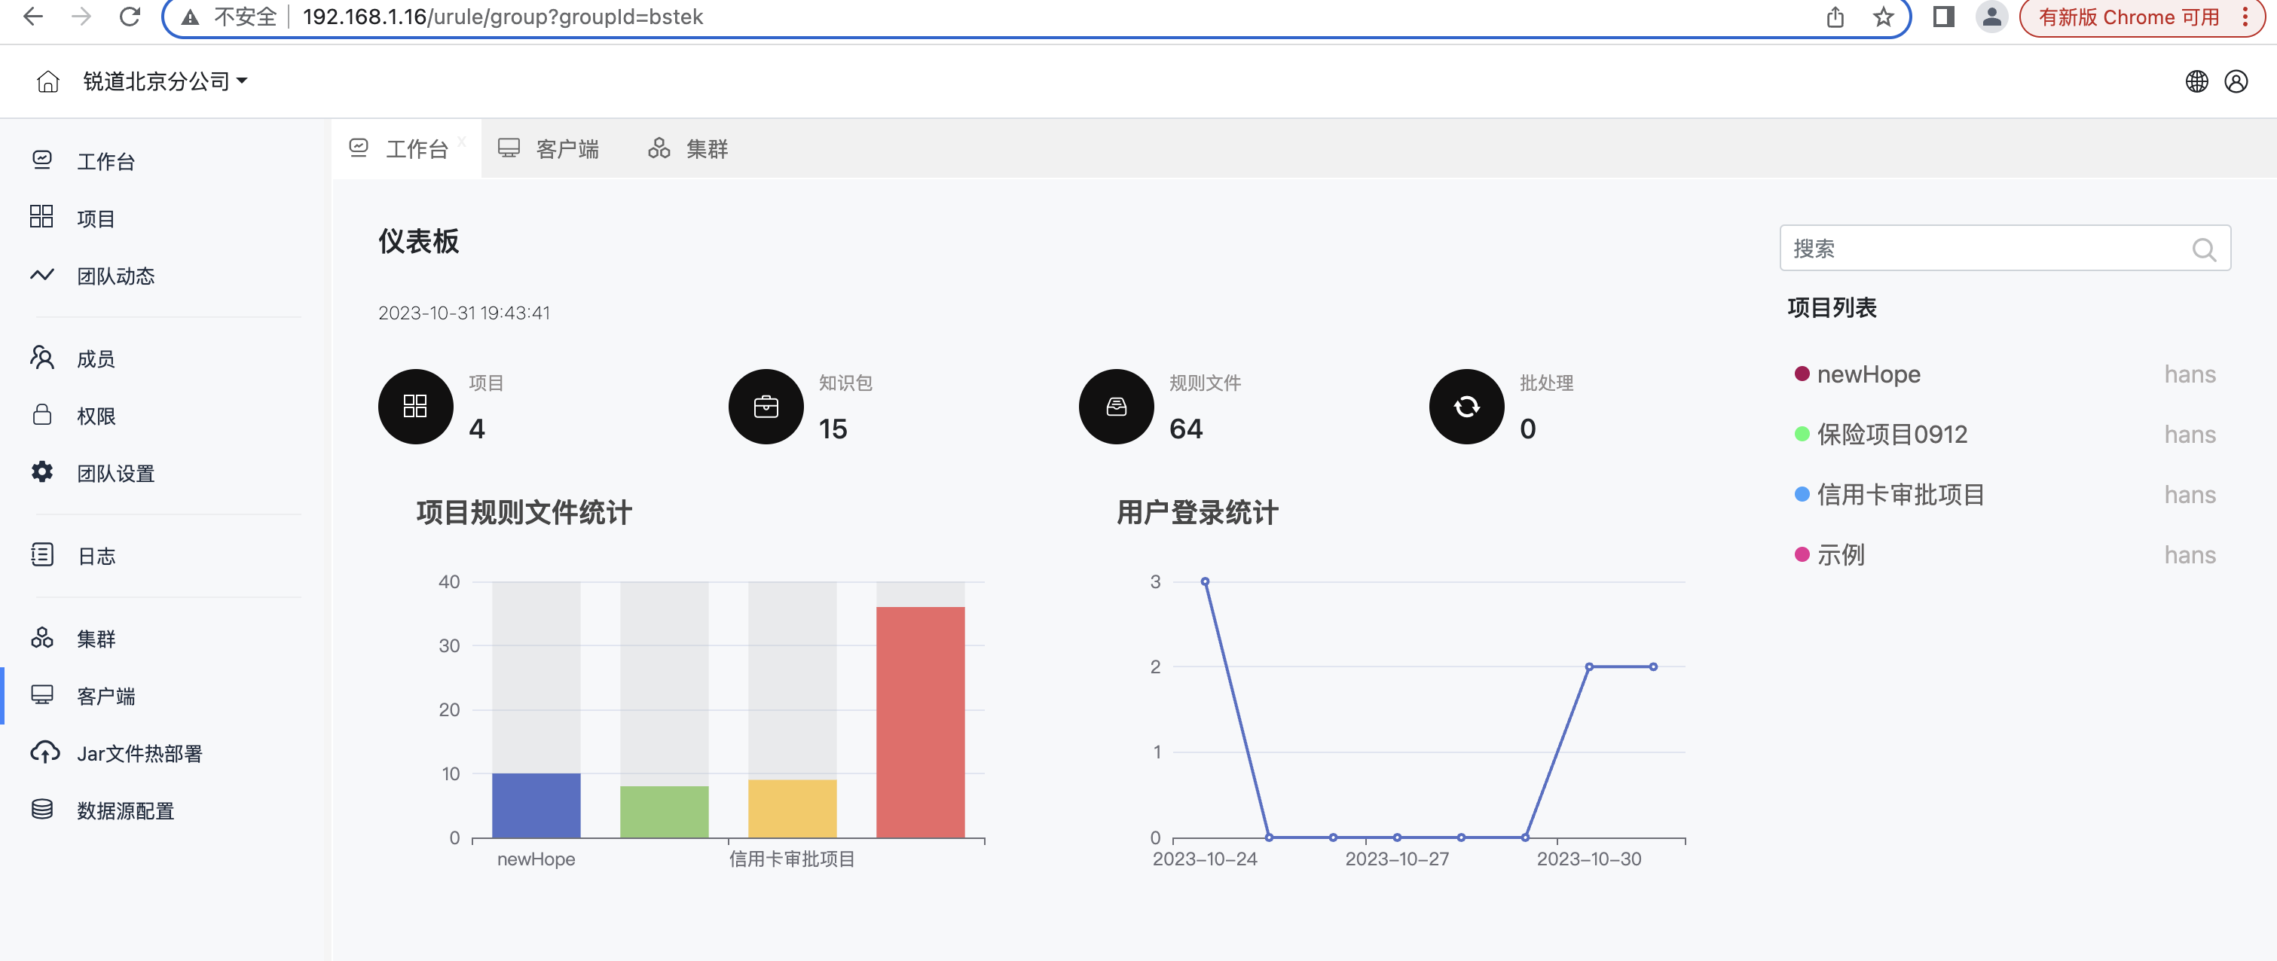Open 团队设置 in the sidebar
Screen dimensions: 2277x961
pyautogui.click(x=115, y=474)
